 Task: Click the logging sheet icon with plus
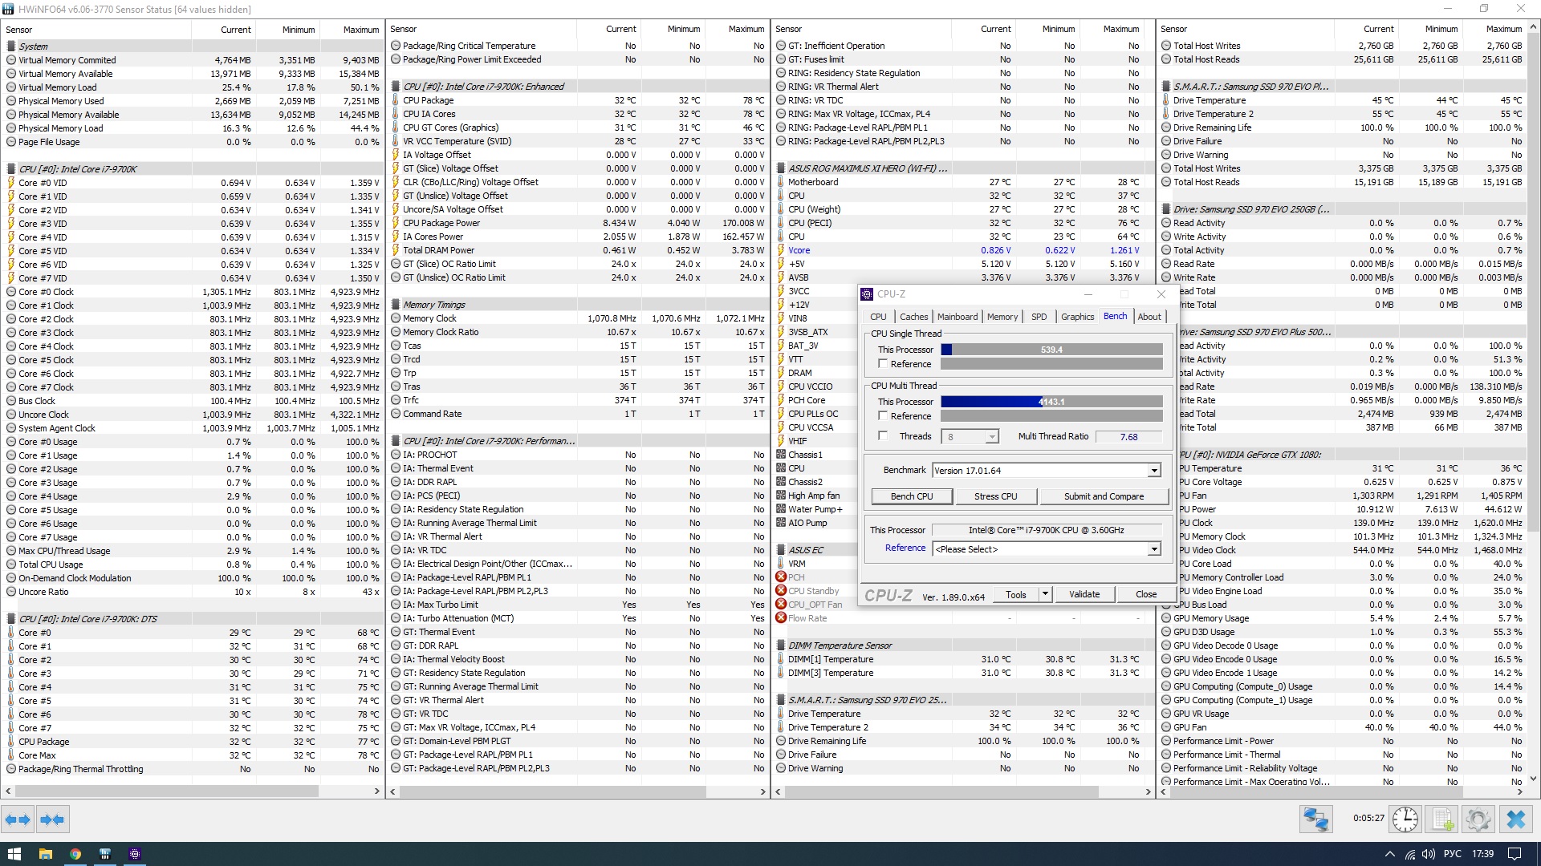pos(1442,819)
